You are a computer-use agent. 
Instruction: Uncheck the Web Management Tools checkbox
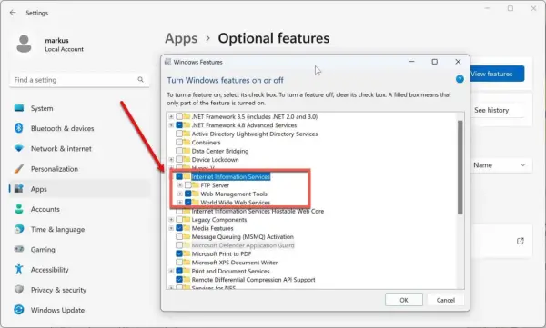(x=188, y=194)
